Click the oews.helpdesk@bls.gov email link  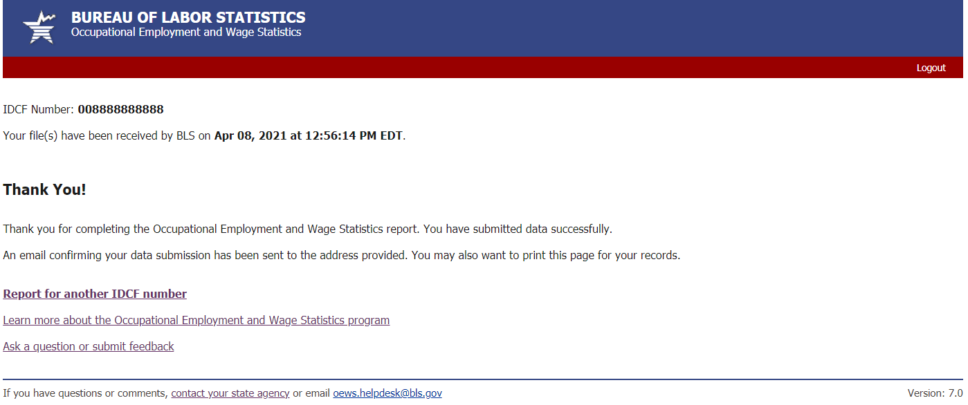coord(387,393)
